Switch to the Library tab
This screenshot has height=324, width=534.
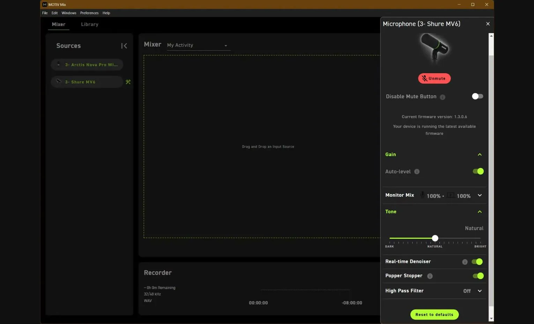tap(90, 24)
